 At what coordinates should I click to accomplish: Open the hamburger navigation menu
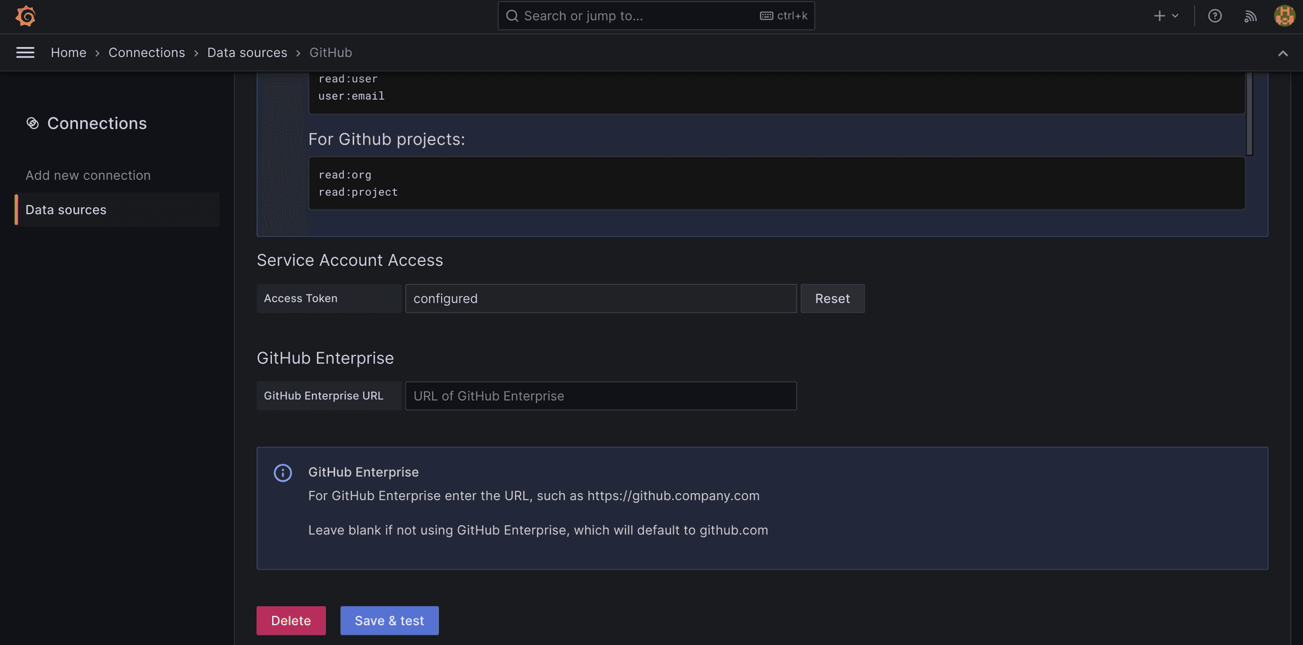point(25,53)
